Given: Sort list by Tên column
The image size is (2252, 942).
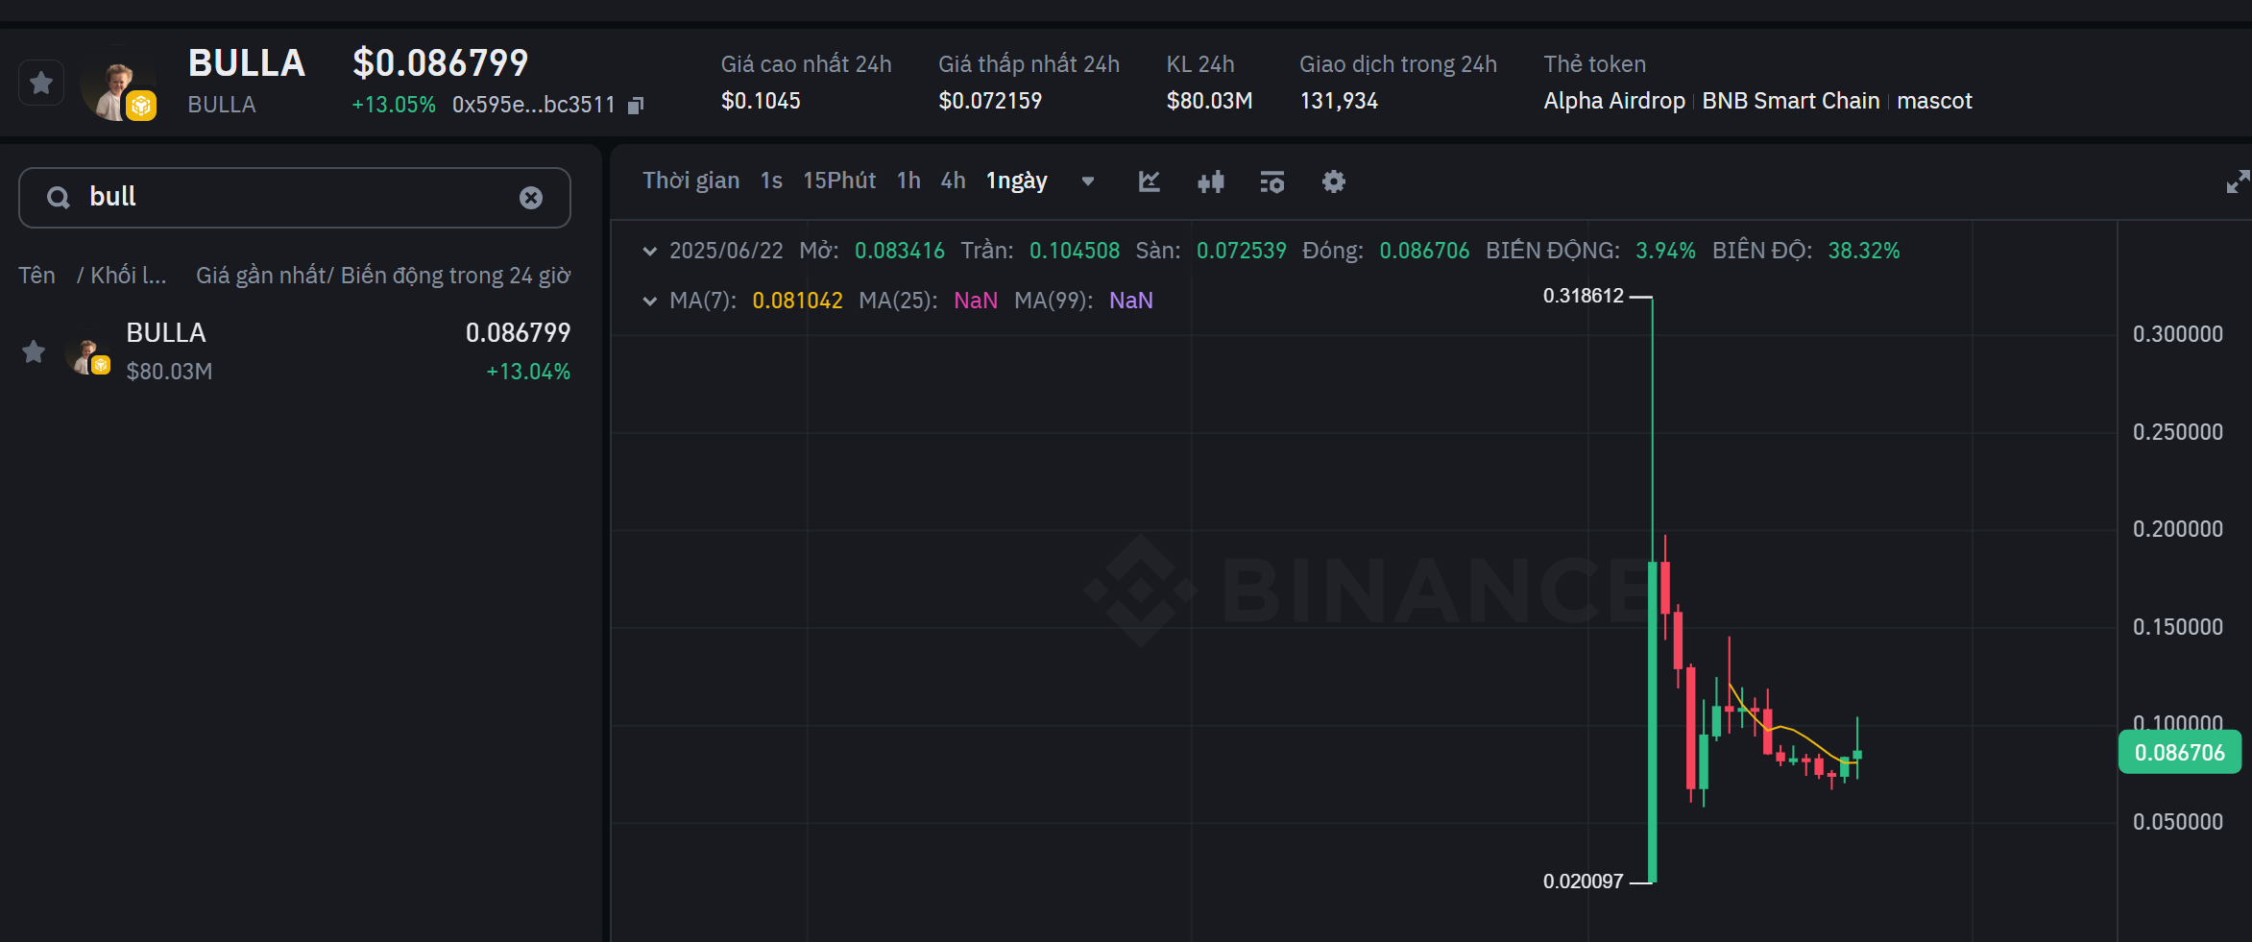Looking at the screenshot, I should [36, 276].
